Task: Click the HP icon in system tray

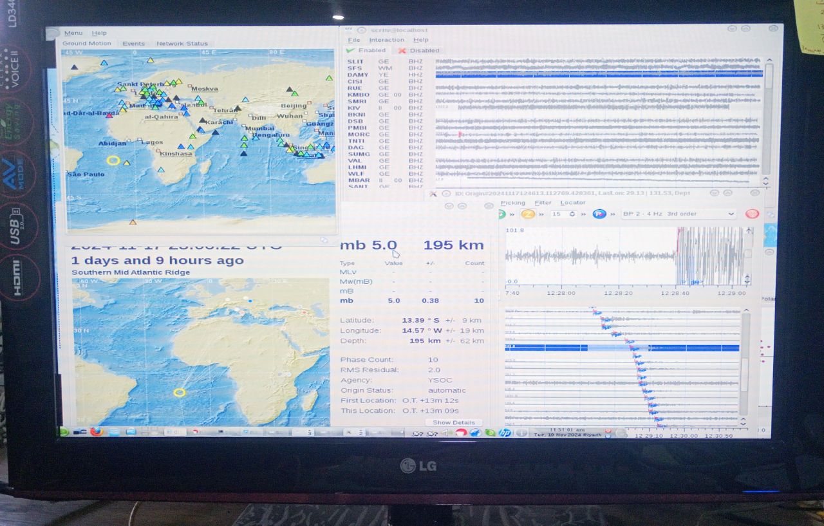Action: [505, 433]
